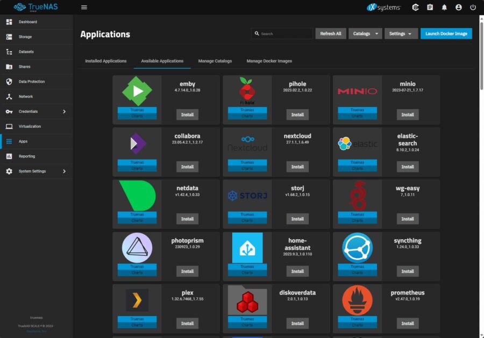The image size is (484, 338).
Task: Open the Catalogs dropdown
Action: coord(365,34)
